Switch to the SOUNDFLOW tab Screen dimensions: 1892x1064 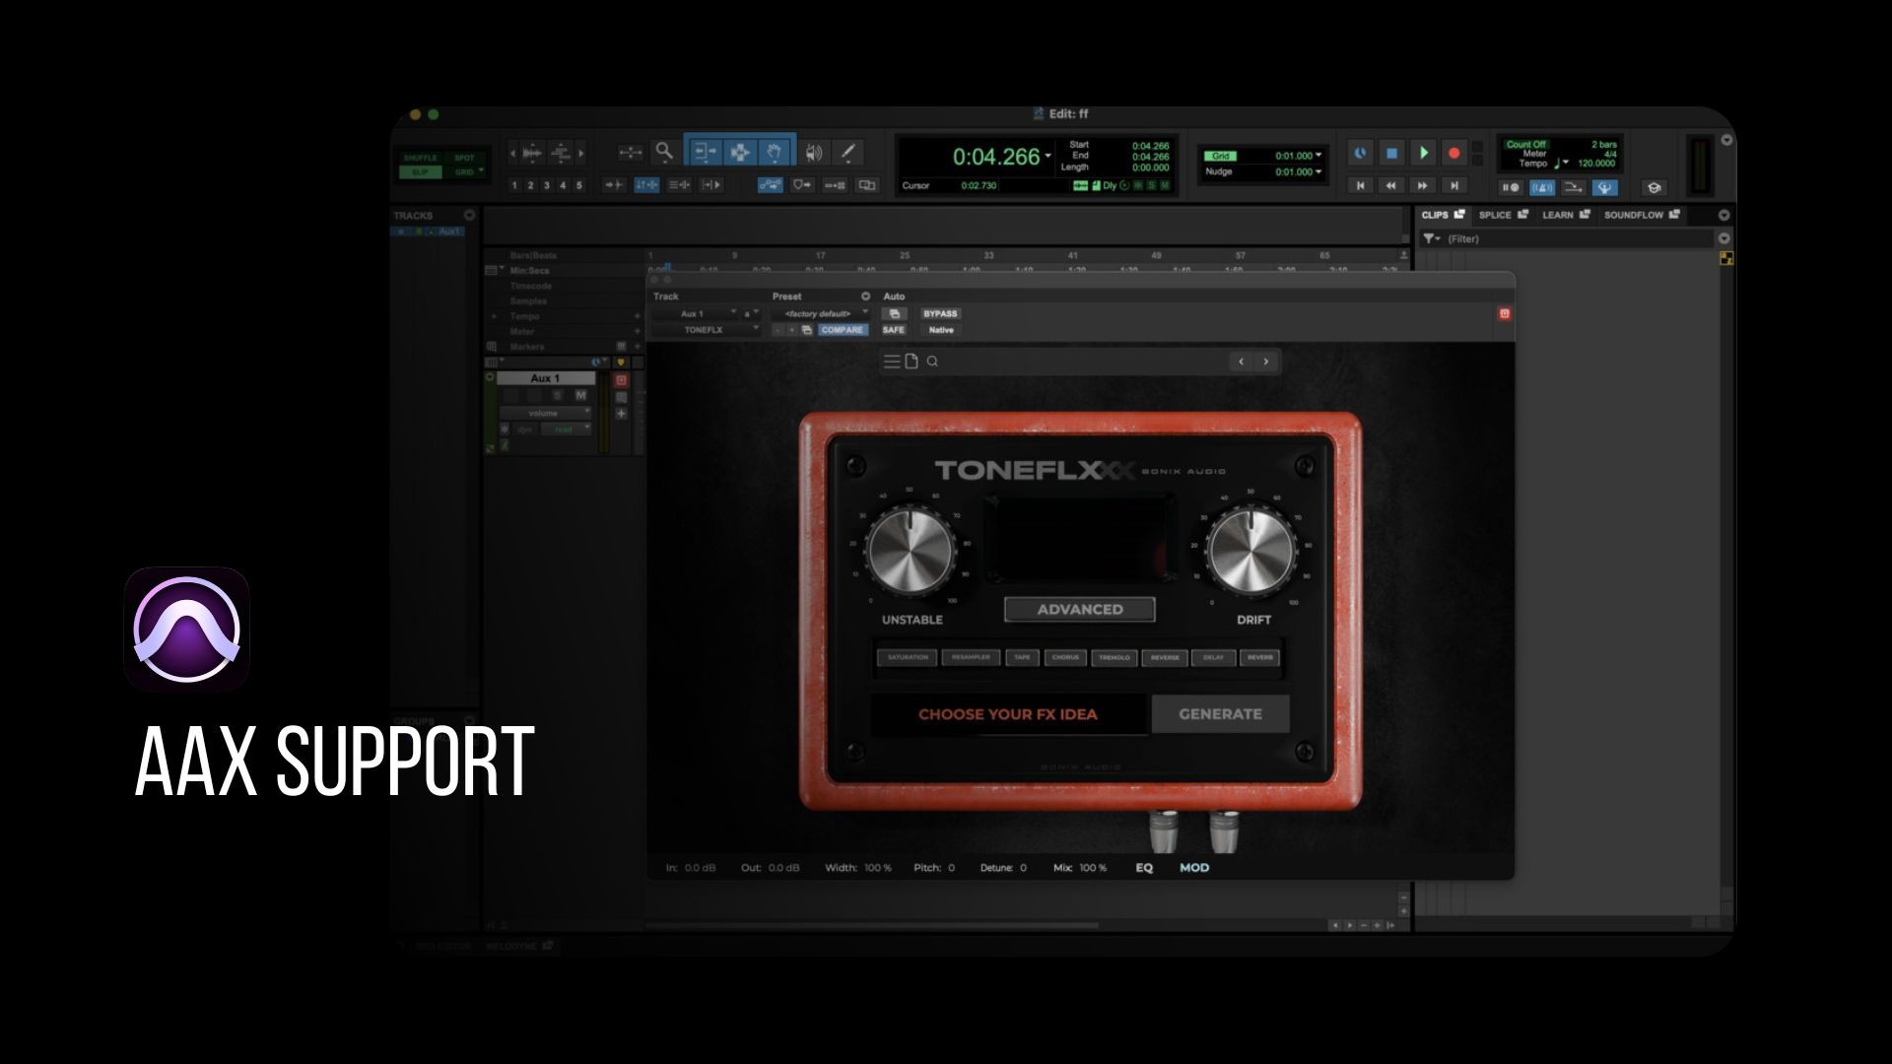pyautogui.click(x=1642, y=215)
